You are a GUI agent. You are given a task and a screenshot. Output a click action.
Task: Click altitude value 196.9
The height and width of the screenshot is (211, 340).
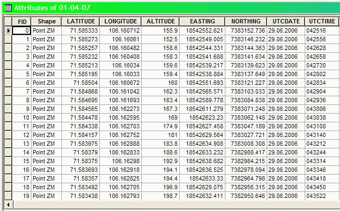click(x=170, y=187)
